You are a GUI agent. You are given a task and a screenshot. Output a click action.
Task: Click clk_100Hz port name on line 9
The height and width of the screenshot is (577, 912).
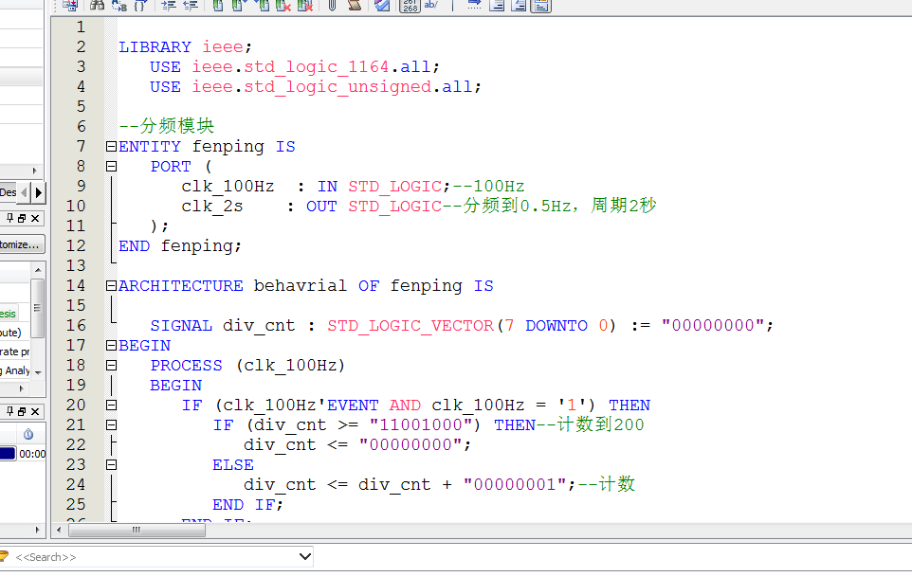coord(228,187)
